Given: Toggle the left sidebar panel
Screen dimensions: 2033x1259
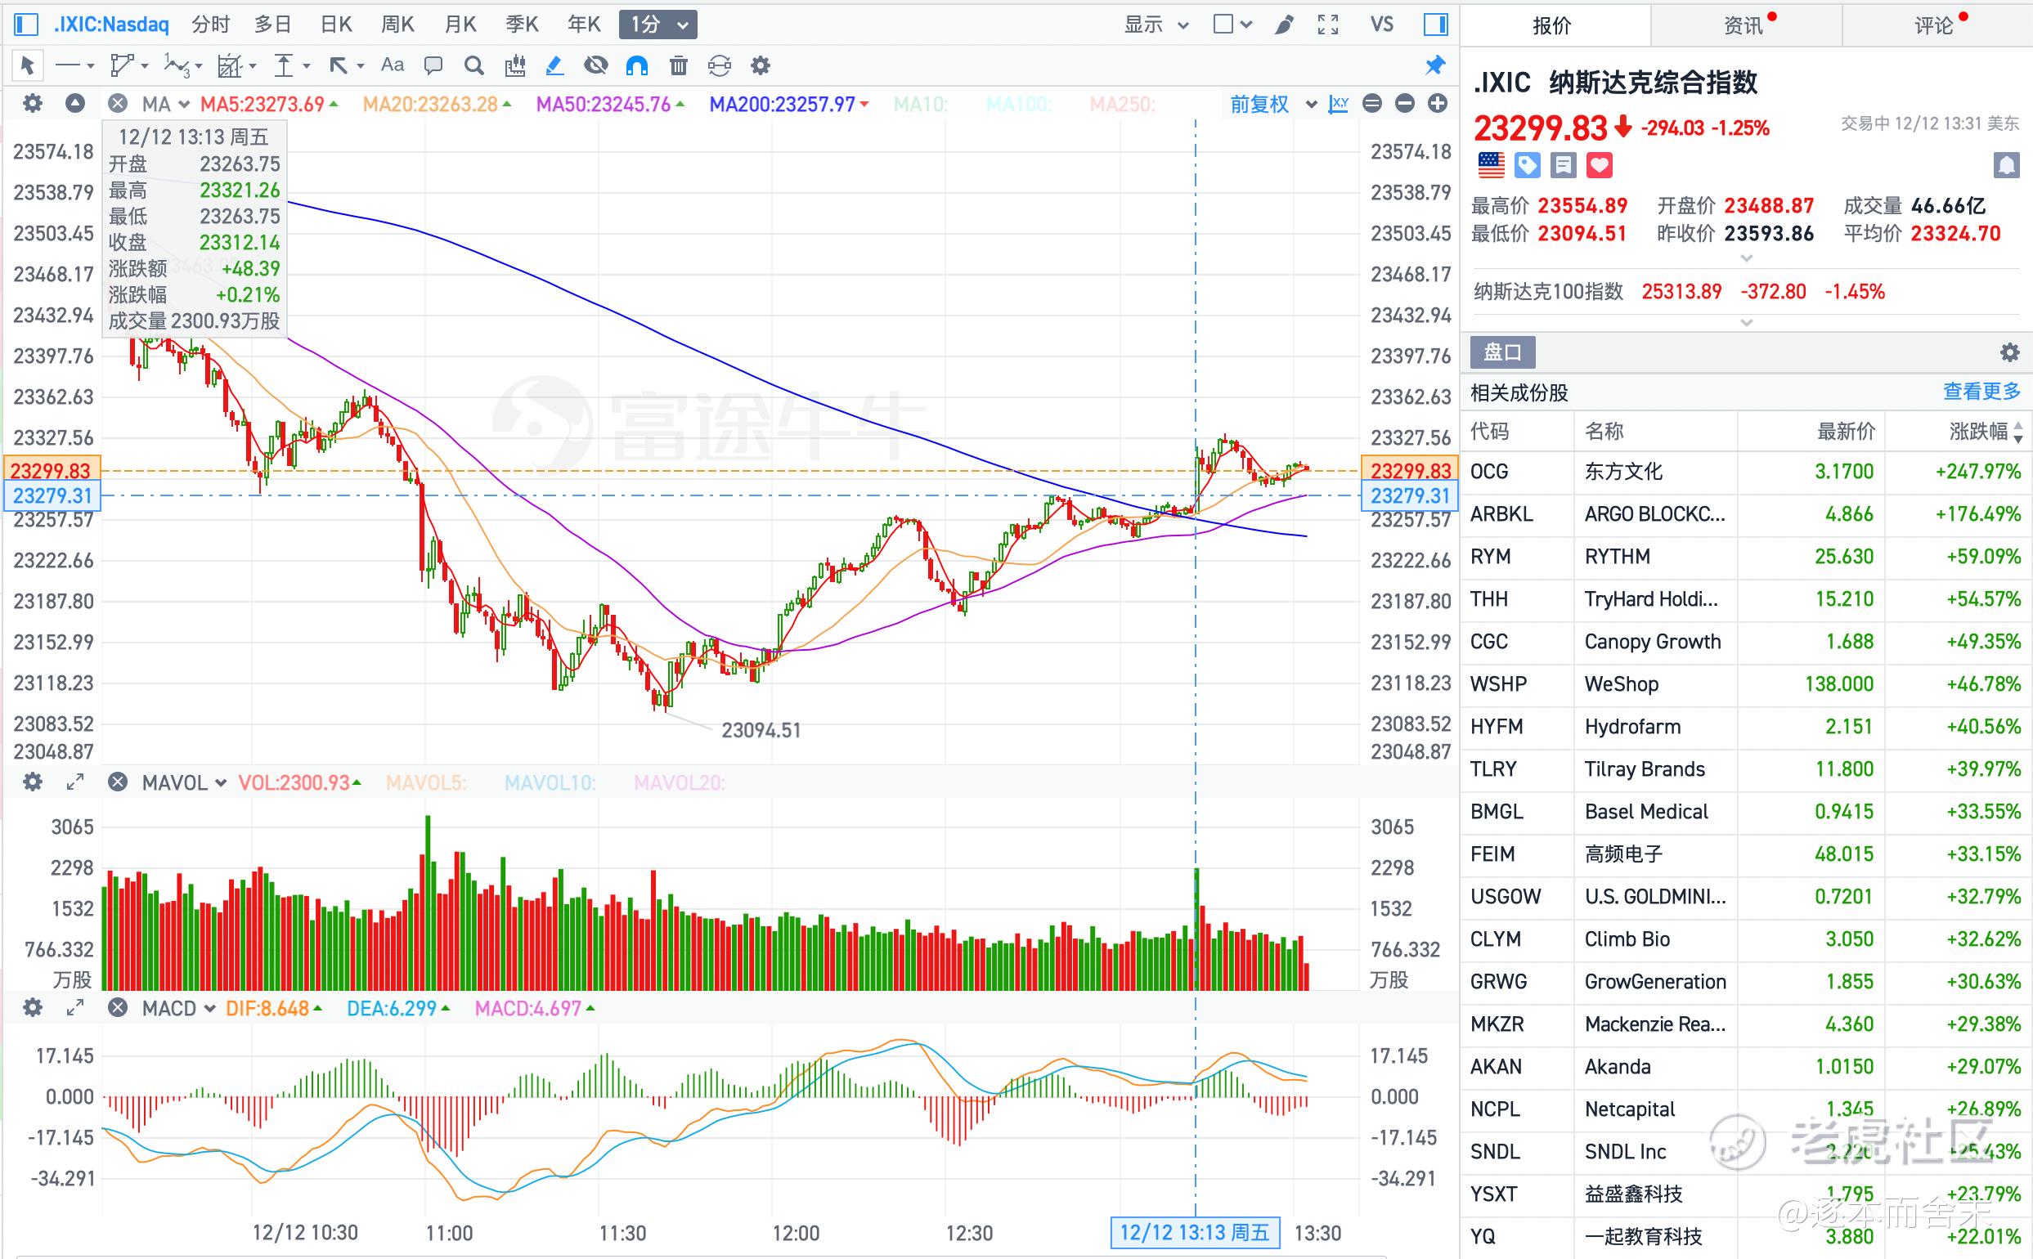Looking at the screenshot, I should coord(27,25).
